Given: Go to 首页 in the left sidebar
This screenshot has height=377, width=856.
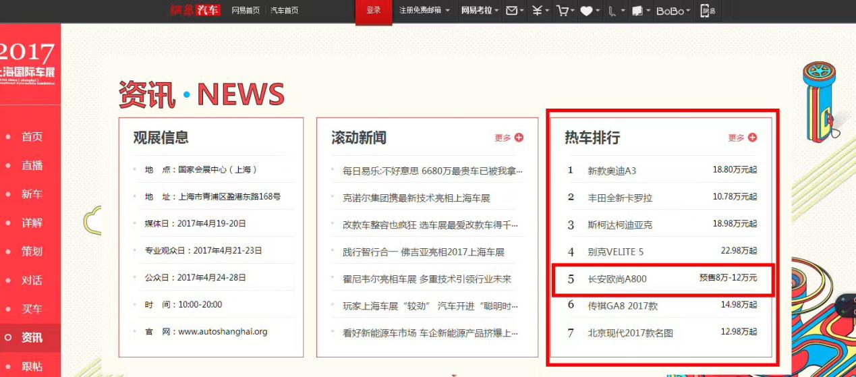Looking at the screenshot, I should click(x=32, y=137).
